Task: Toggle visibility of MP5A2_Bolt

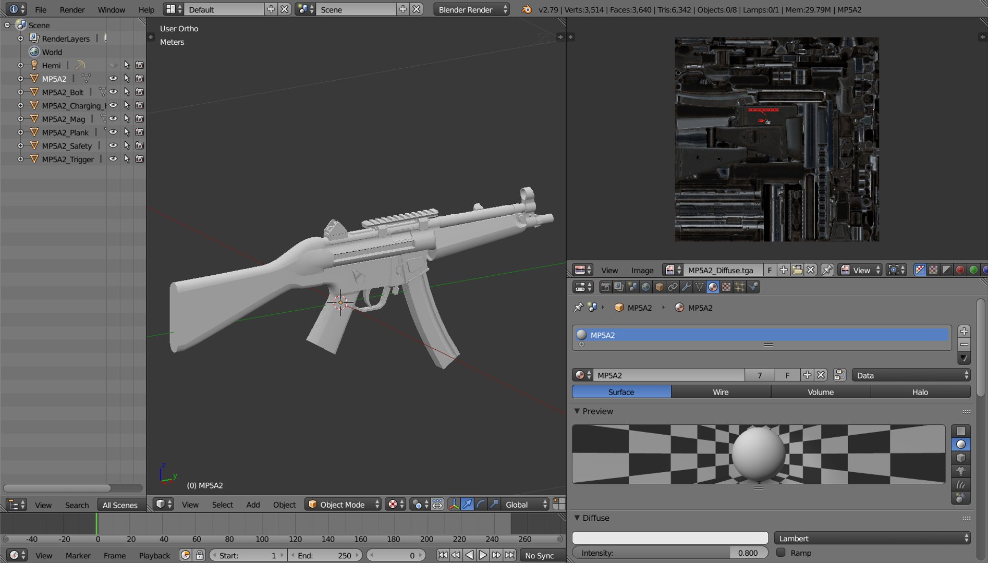Action: [113, 92]
